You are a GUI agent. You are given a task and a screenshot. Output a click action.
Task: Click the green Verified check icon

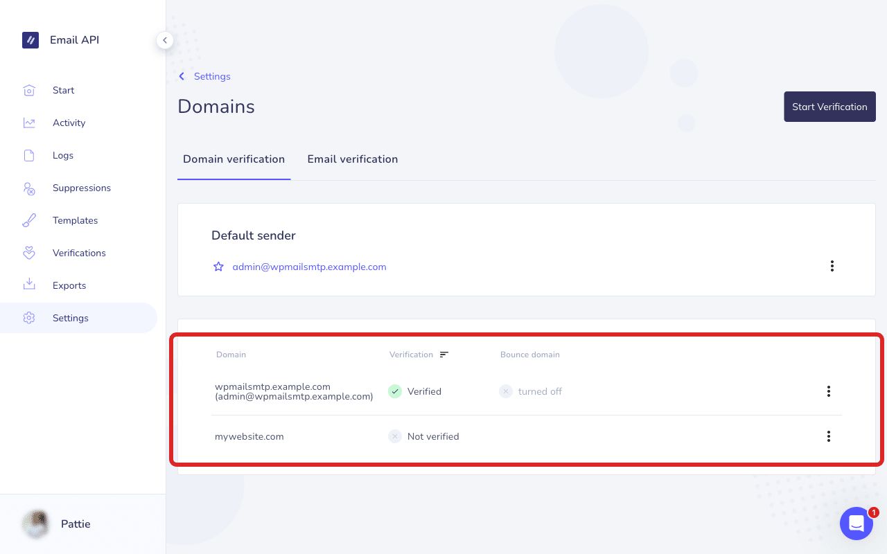click(395, 391)
